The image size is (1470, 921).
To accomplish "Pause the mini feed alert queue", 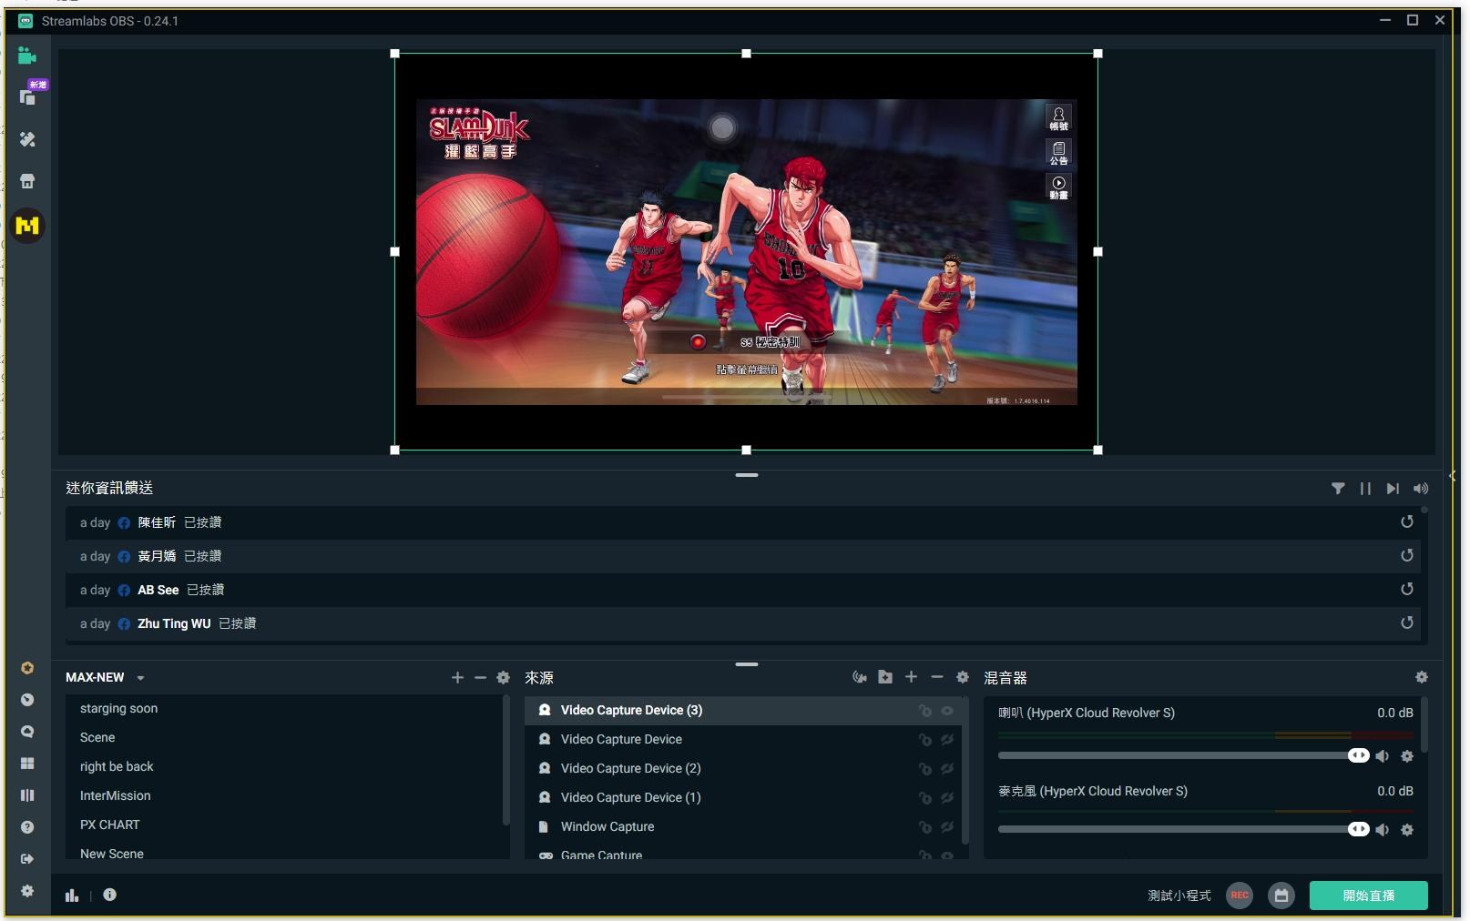I will point(1365,489).
